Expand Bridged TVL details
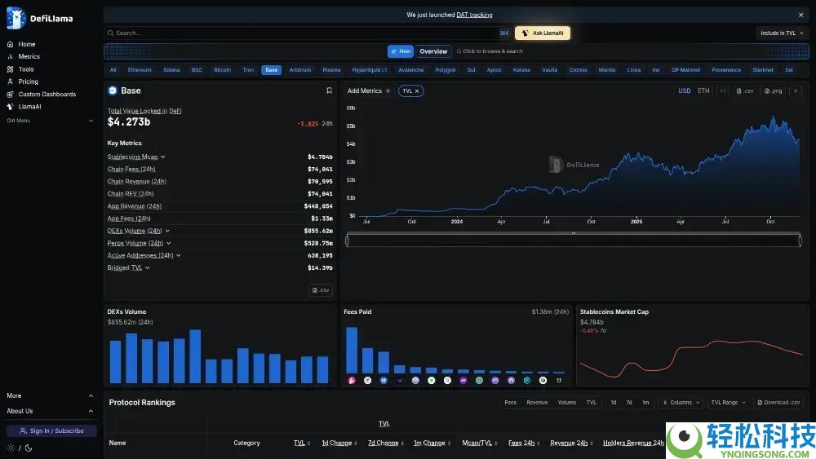 [148, 267]
